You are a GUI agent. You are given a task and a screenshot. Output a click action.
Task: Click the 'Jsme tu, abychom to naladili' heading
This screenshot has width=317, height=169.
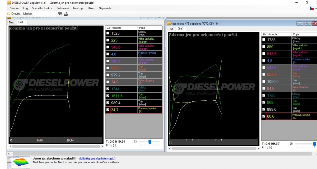[x=54, y=159]
